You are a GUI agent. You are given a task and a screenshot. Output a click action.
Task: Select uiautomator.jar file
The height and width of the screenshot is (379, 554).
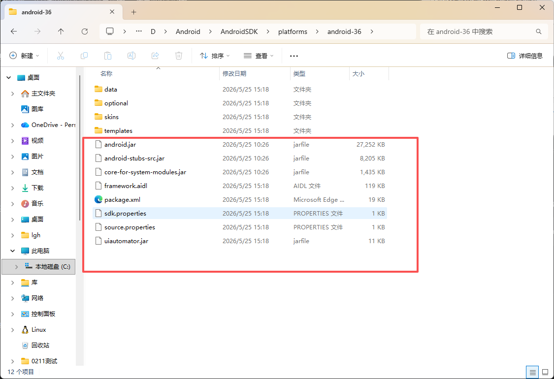click(x=239, y=241)
